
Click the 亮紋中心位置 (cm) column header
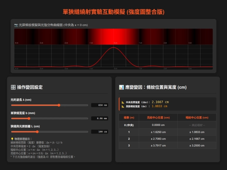tap(158, 118)
